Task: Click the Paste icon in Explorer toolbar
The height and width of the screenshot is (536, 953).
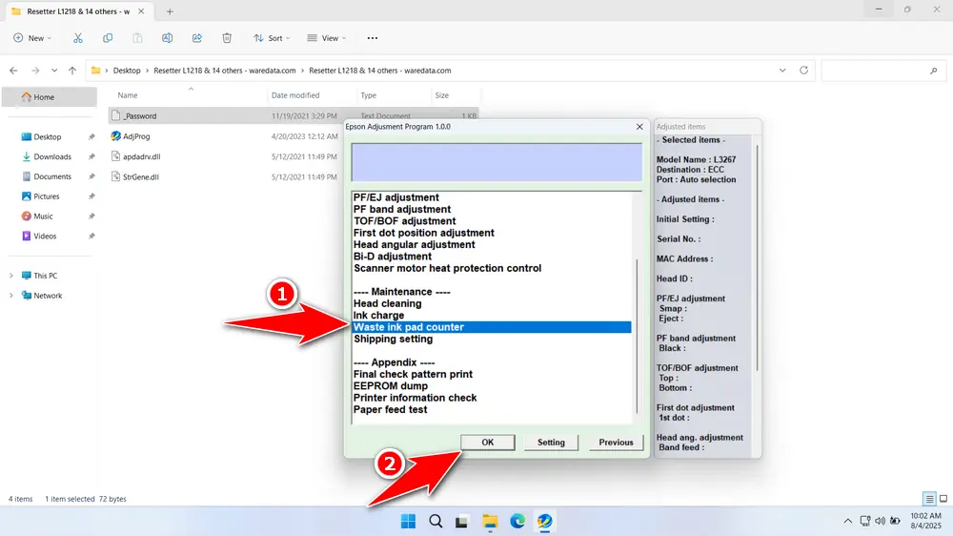Action: click(138, 38)
